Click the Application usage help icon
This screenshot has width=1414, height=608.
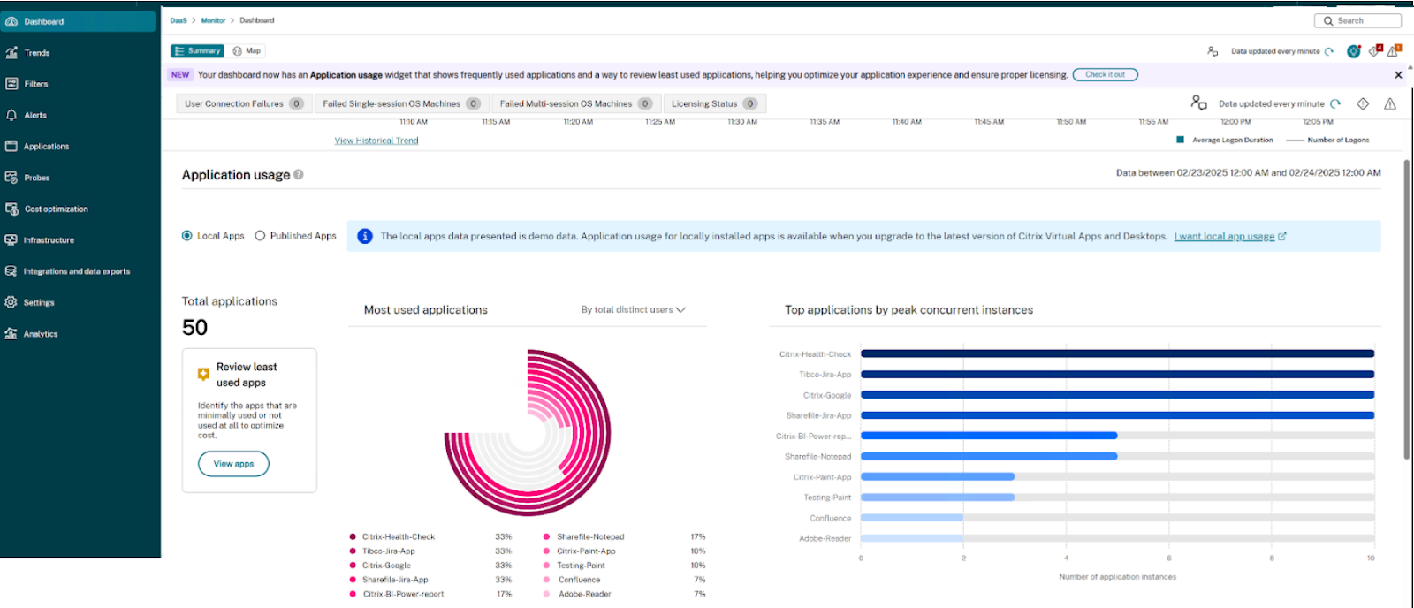coord(299,175)
